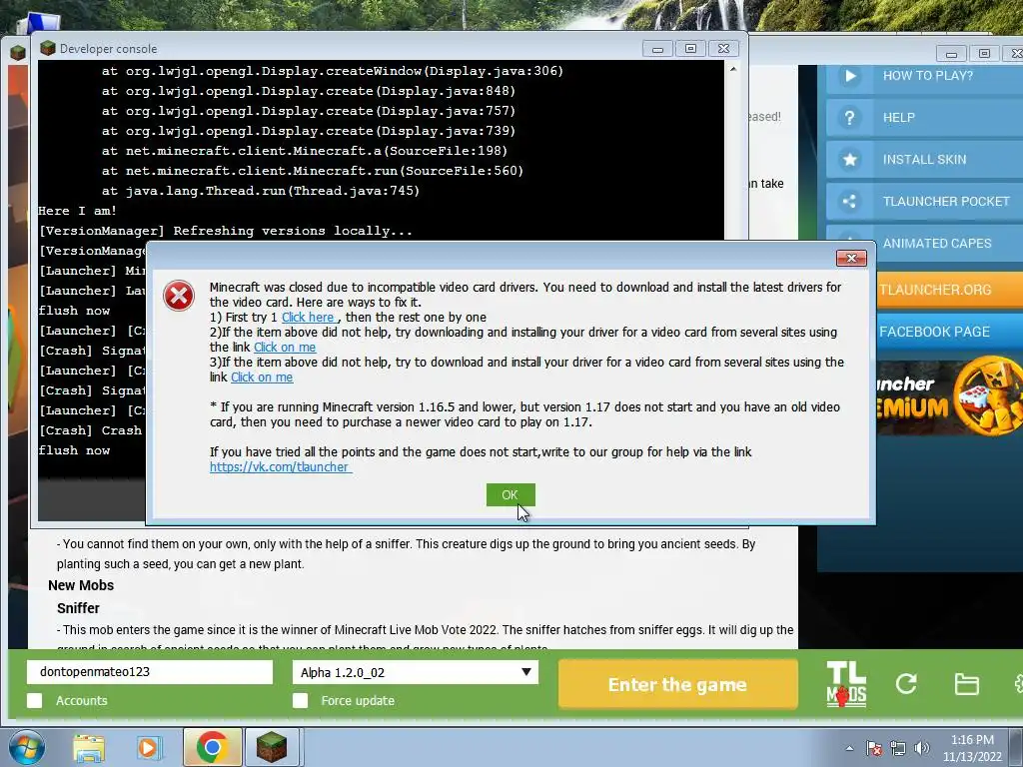
Task: Maximize the TLauncher main window
Action: 984,54
